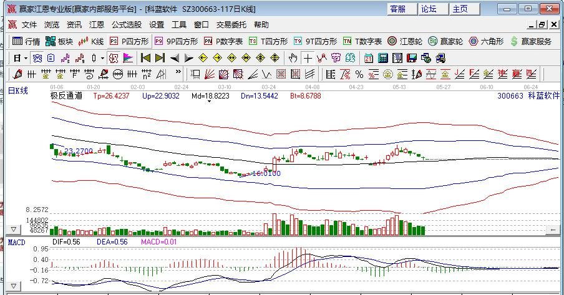Select the sine wave cycle tool

point(431,74)
